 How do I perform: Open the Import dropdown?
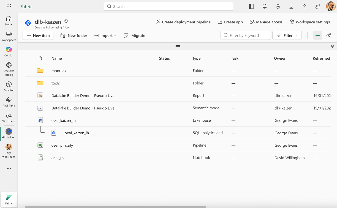click(x=105, y=35)
